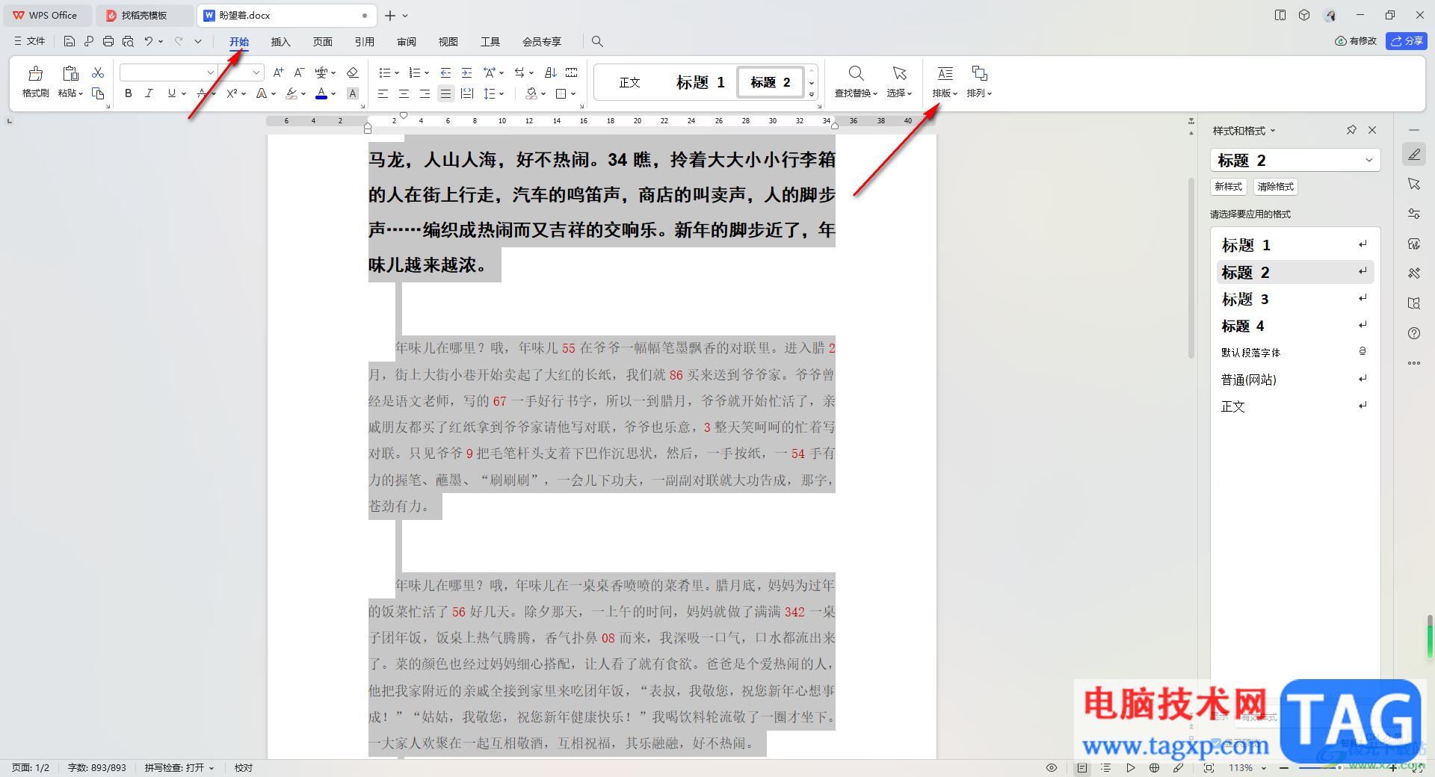Screen dimensions: 1435x777
Task: Decrease font size with A- icon
Action: (299, 72)
